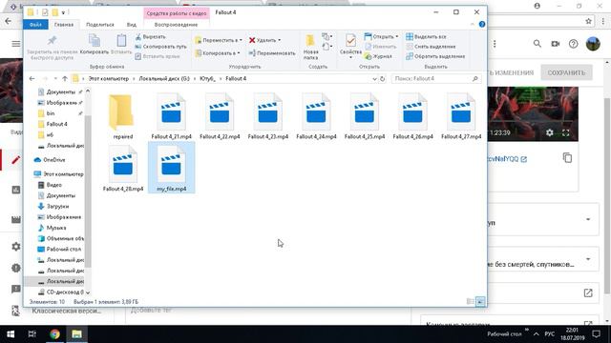Bookmark page star icon in browser

coord(588,21)
